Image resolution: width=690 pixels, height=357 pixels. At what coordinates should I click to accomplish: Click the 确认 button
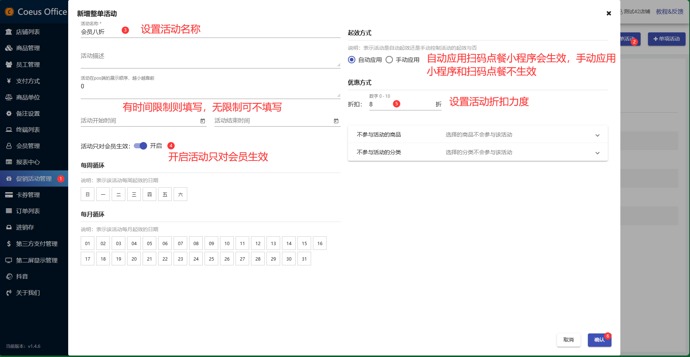tap(599, 340)
